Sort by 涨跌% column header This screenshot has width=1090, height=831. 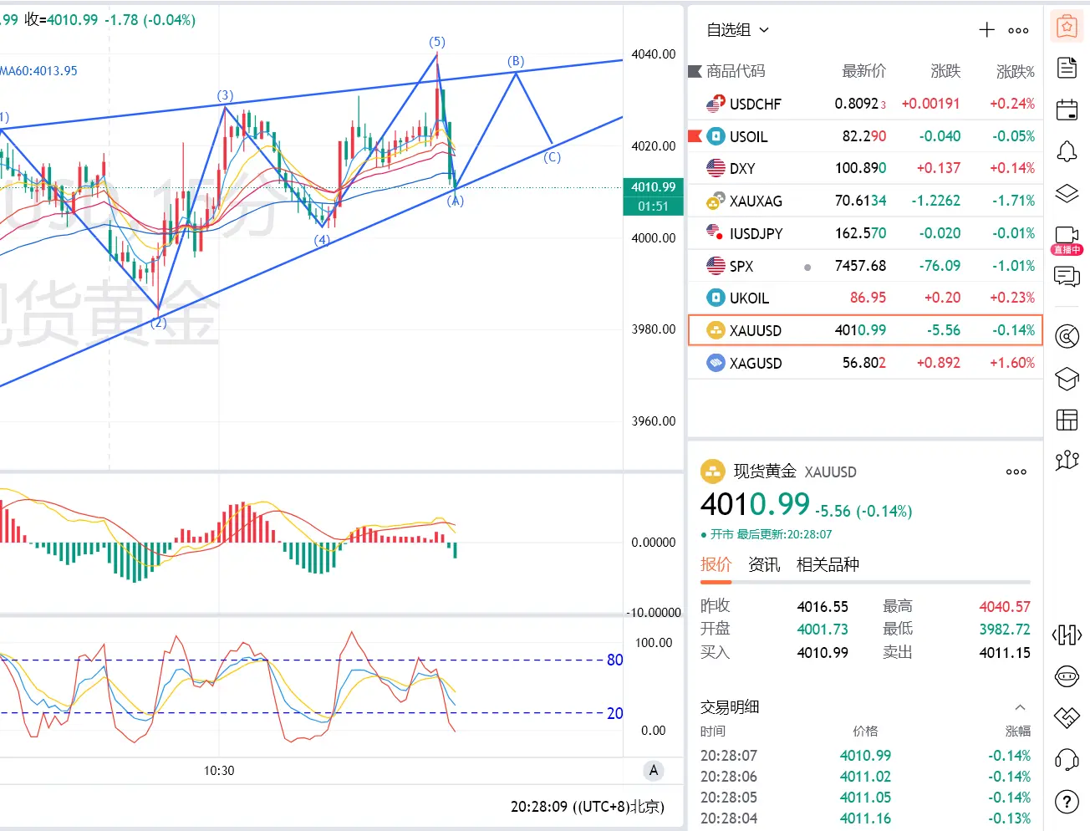click(x=1015, y=71)
